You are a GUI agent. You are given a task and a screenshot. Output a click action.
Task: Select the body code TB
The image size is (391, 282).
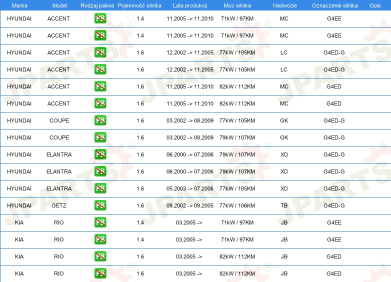click(284, 205)
